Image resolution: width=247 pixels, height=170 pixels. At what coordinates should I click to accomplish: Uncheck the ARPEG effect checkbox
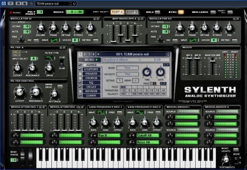click(80, 65)
